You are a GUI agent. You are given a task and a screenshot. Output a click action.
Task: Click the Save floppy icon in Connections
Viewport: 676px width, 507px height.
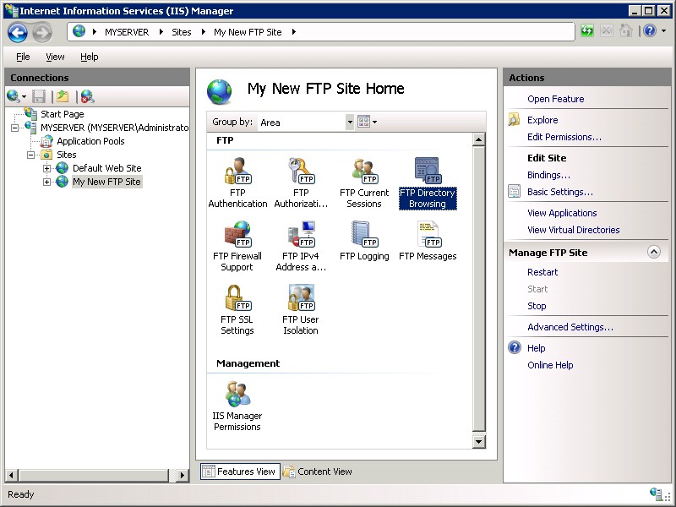39,96
